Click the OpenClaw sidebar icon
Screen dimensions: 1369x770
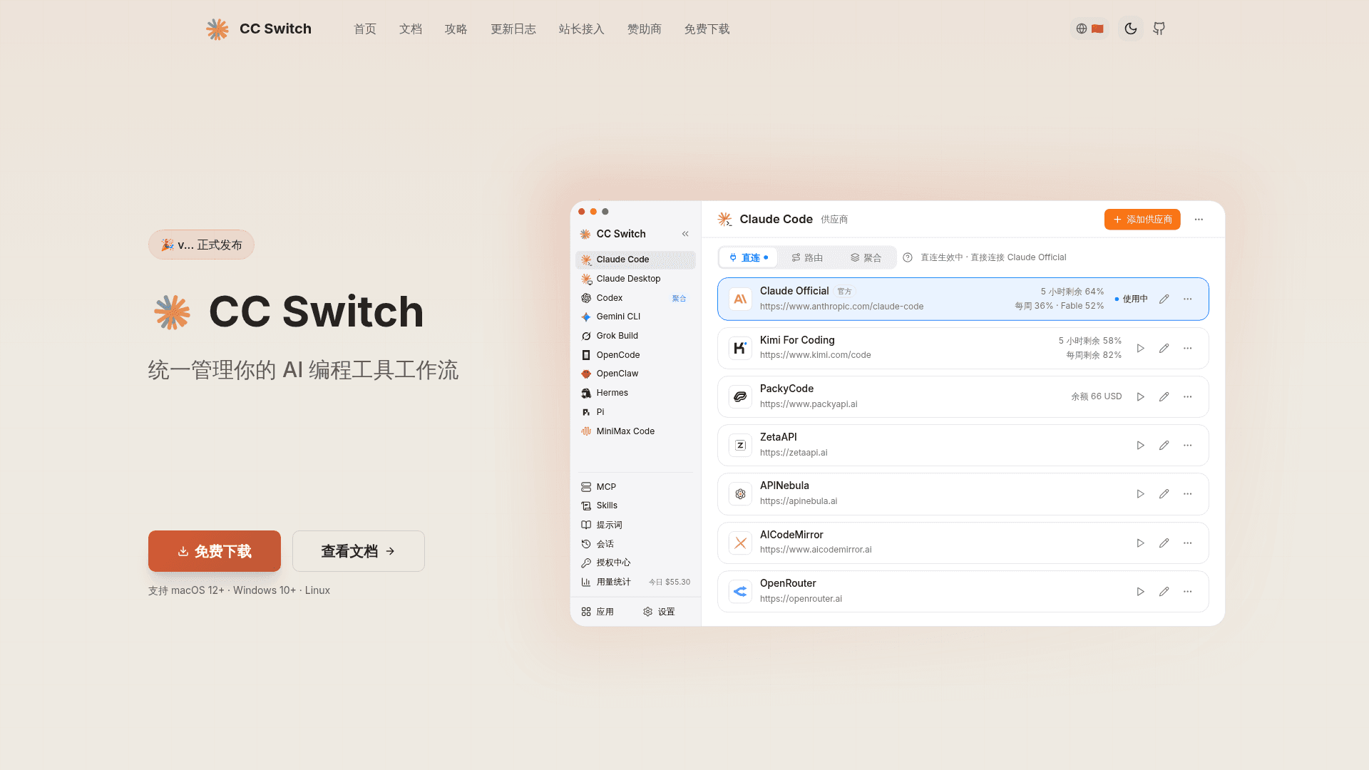point(586,374)
